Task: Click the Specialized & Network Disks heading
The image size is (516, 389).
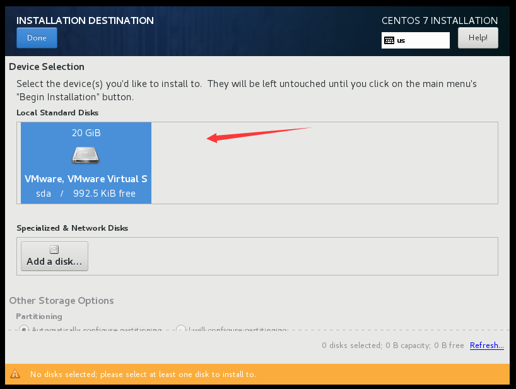Action: click(73, 228)
